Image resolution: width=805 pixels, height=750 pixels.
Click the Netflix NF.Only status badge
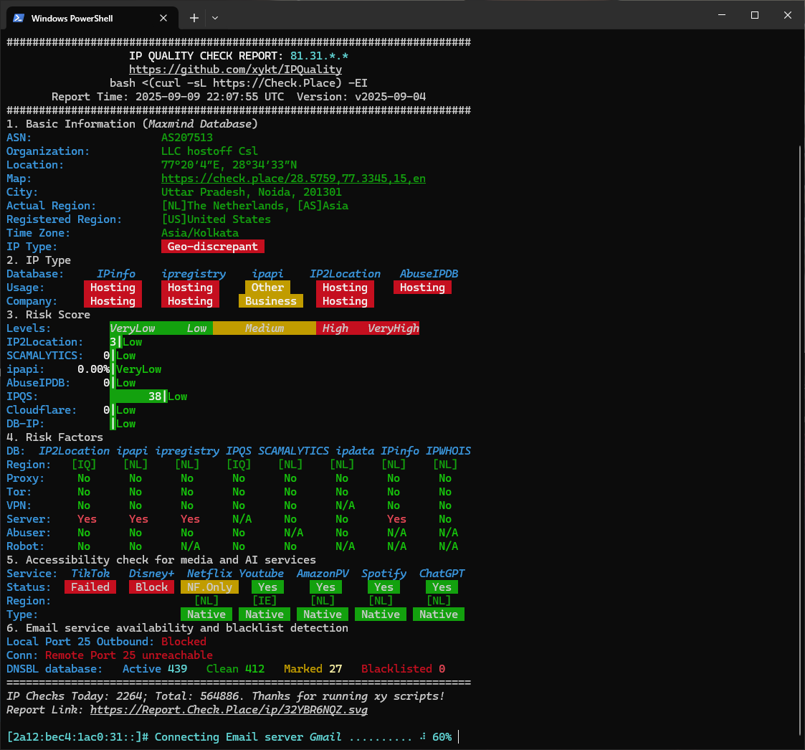209,587
